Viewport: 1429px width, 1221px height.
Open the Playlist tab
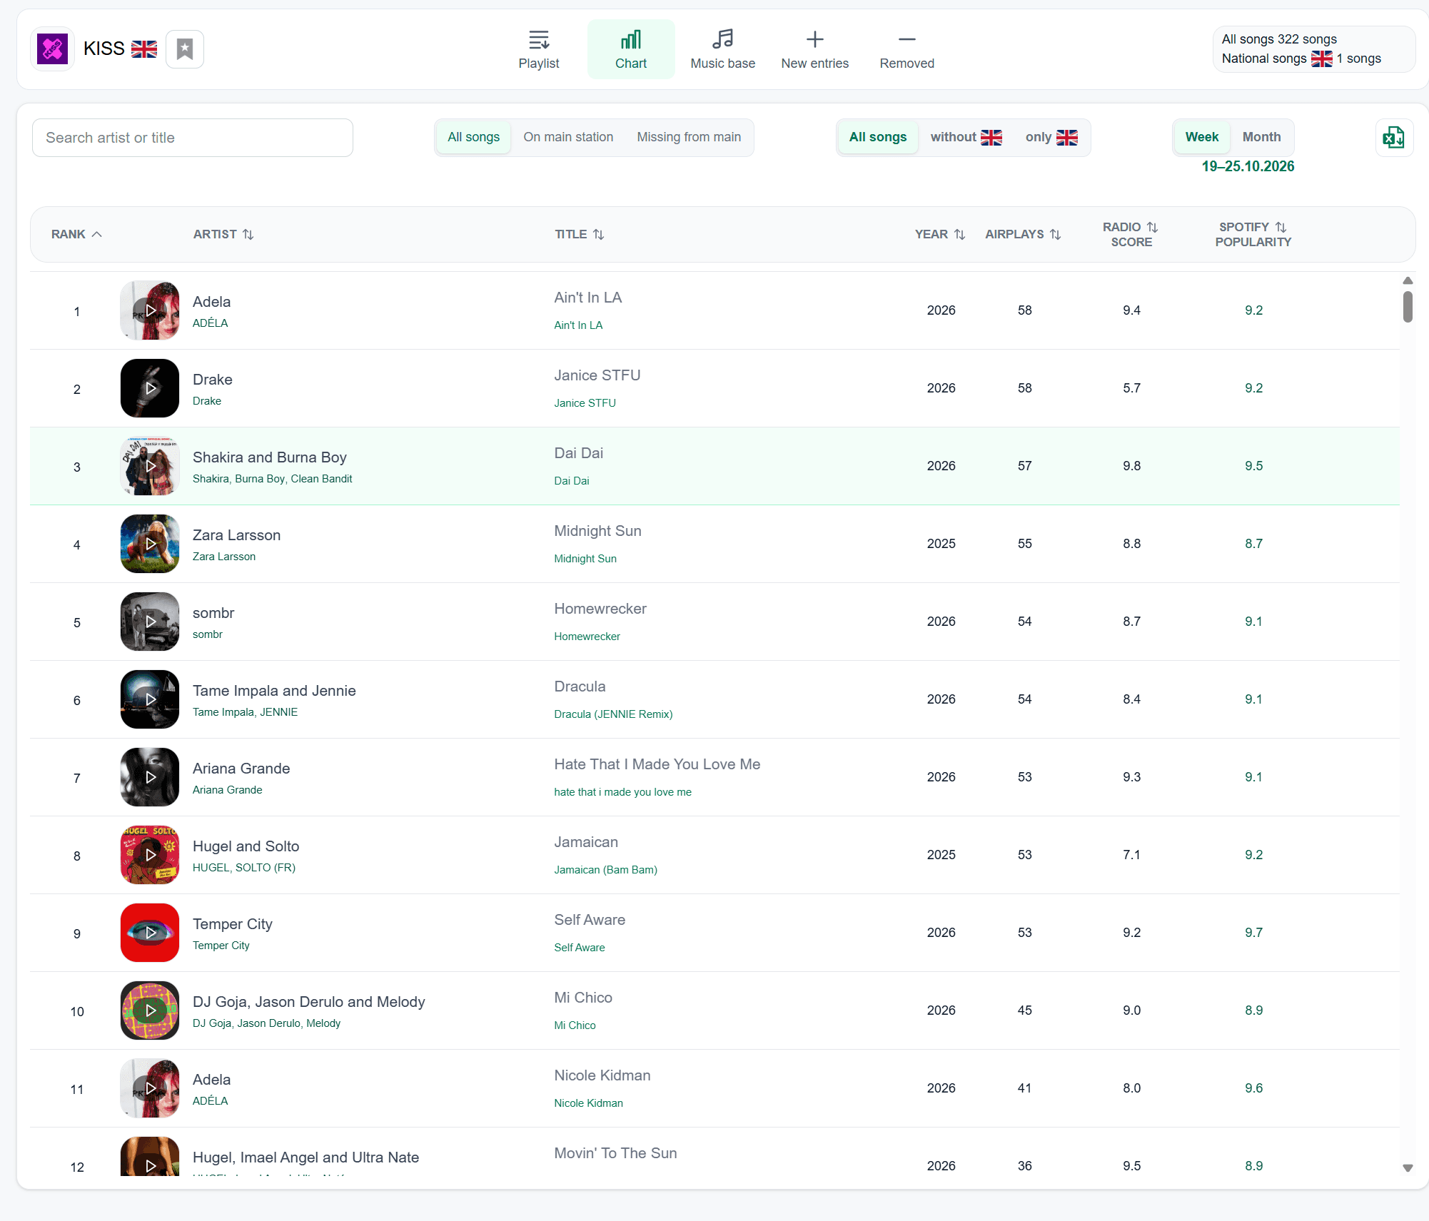click(x=539, y=49)
